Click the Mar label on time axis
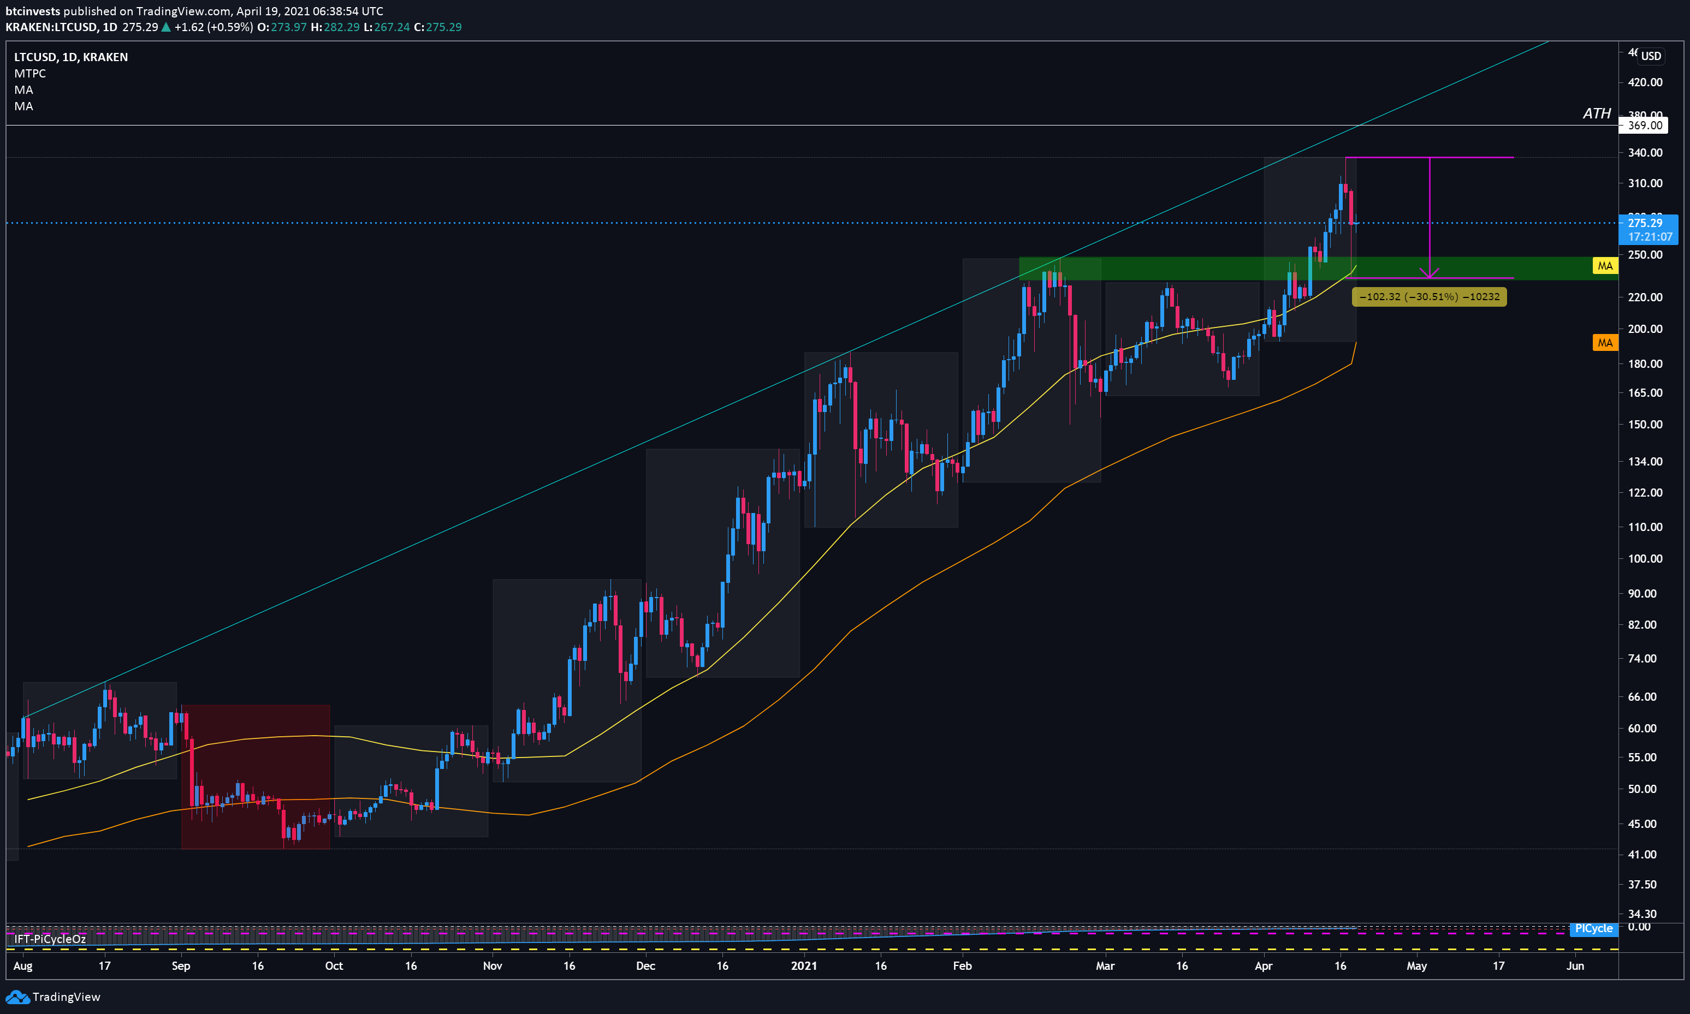Image resolution: width=1690 pixels, height=1014 pixels. [1106, 966]
